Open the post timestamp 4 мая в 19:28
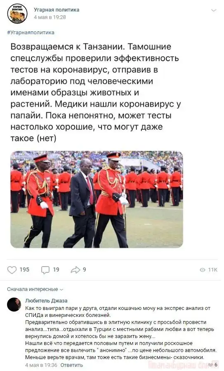This screenshot has width=224, height=371. (x=50, y=17)
